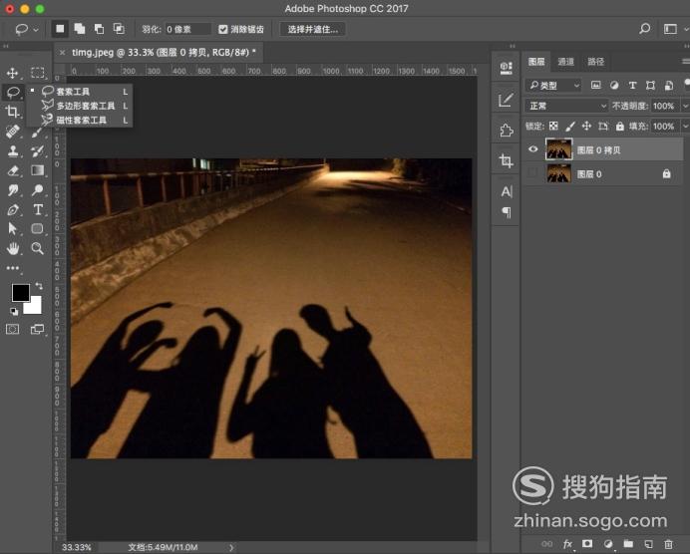Choose 套索工具 from the flyout
The width and height of the screenshot is (690, 554).
pos(79,92)
